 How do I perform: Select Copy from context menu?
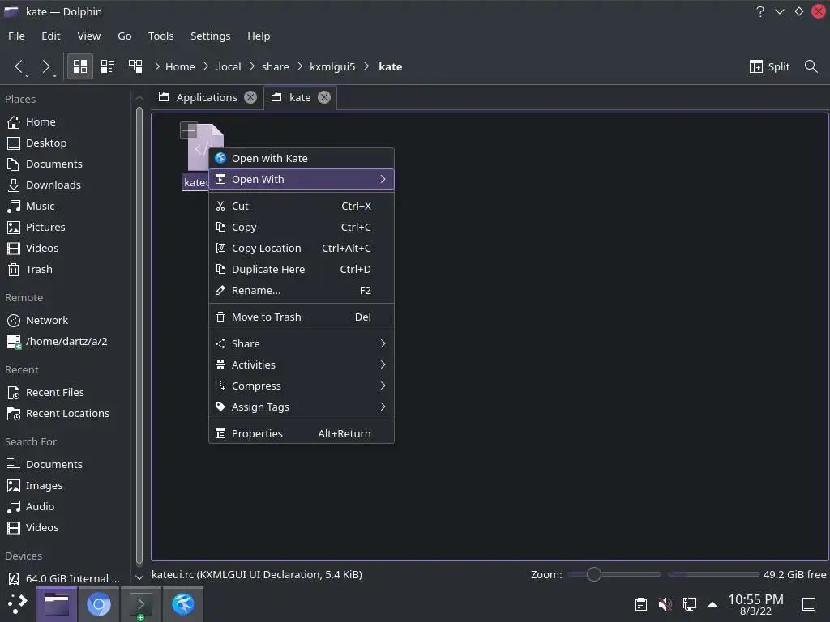(x=302, y=228)
